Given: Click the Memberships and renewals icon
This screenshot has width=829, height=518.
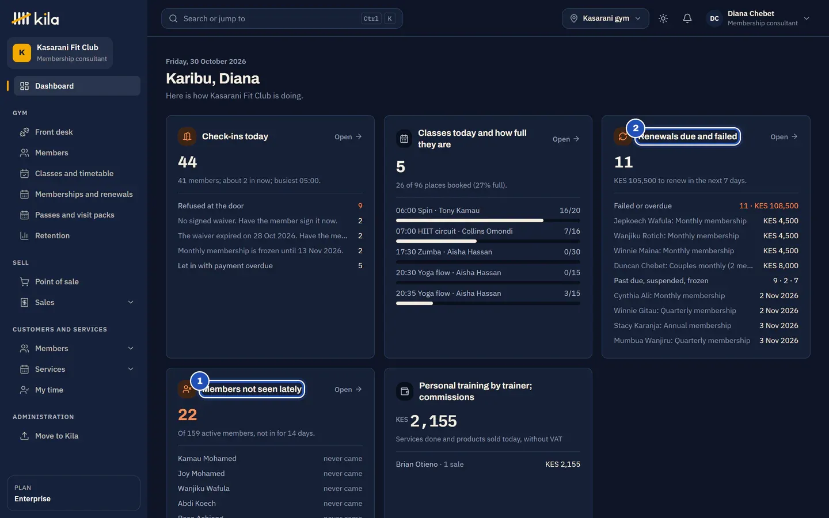Looking at the screenshot, I should click(x=24, y=195).
